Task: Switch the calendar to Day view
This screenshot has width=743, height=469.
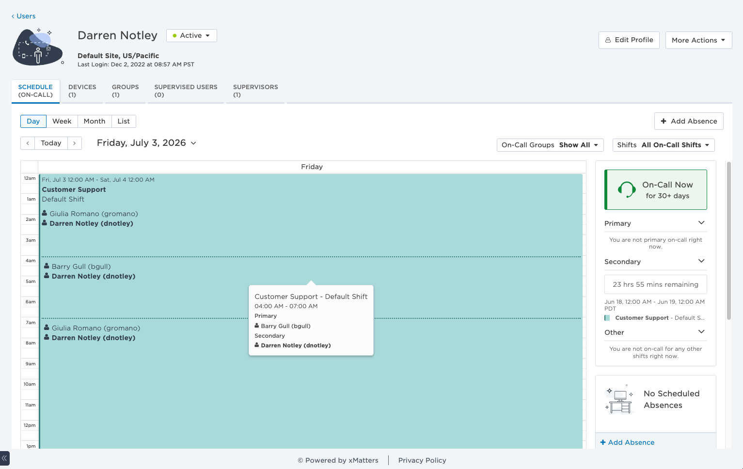Action: (33, 121)
